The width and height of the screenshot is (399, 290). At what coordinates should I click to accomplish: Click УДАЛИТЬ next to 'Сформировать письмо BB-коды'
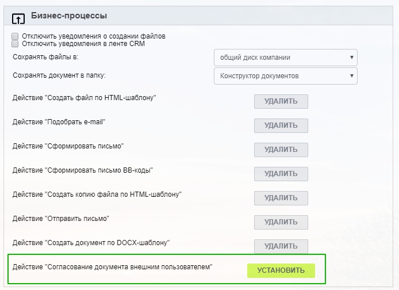click(x=281, y=174)
